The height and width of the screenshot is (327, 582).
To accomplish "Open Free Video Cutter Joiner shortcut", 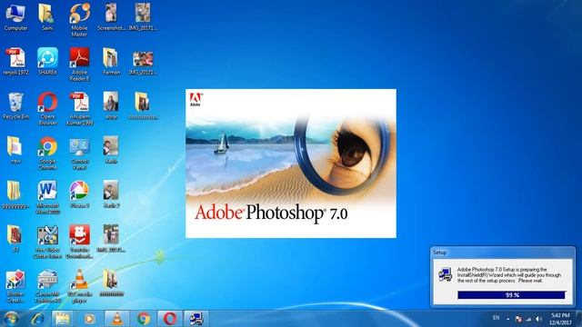I will pyautogui.click(x=47, y=242).
